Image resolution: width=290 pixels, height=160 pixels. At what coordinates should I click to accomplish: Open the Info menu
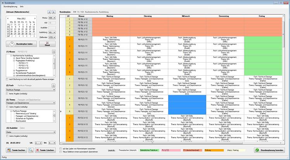22,7
